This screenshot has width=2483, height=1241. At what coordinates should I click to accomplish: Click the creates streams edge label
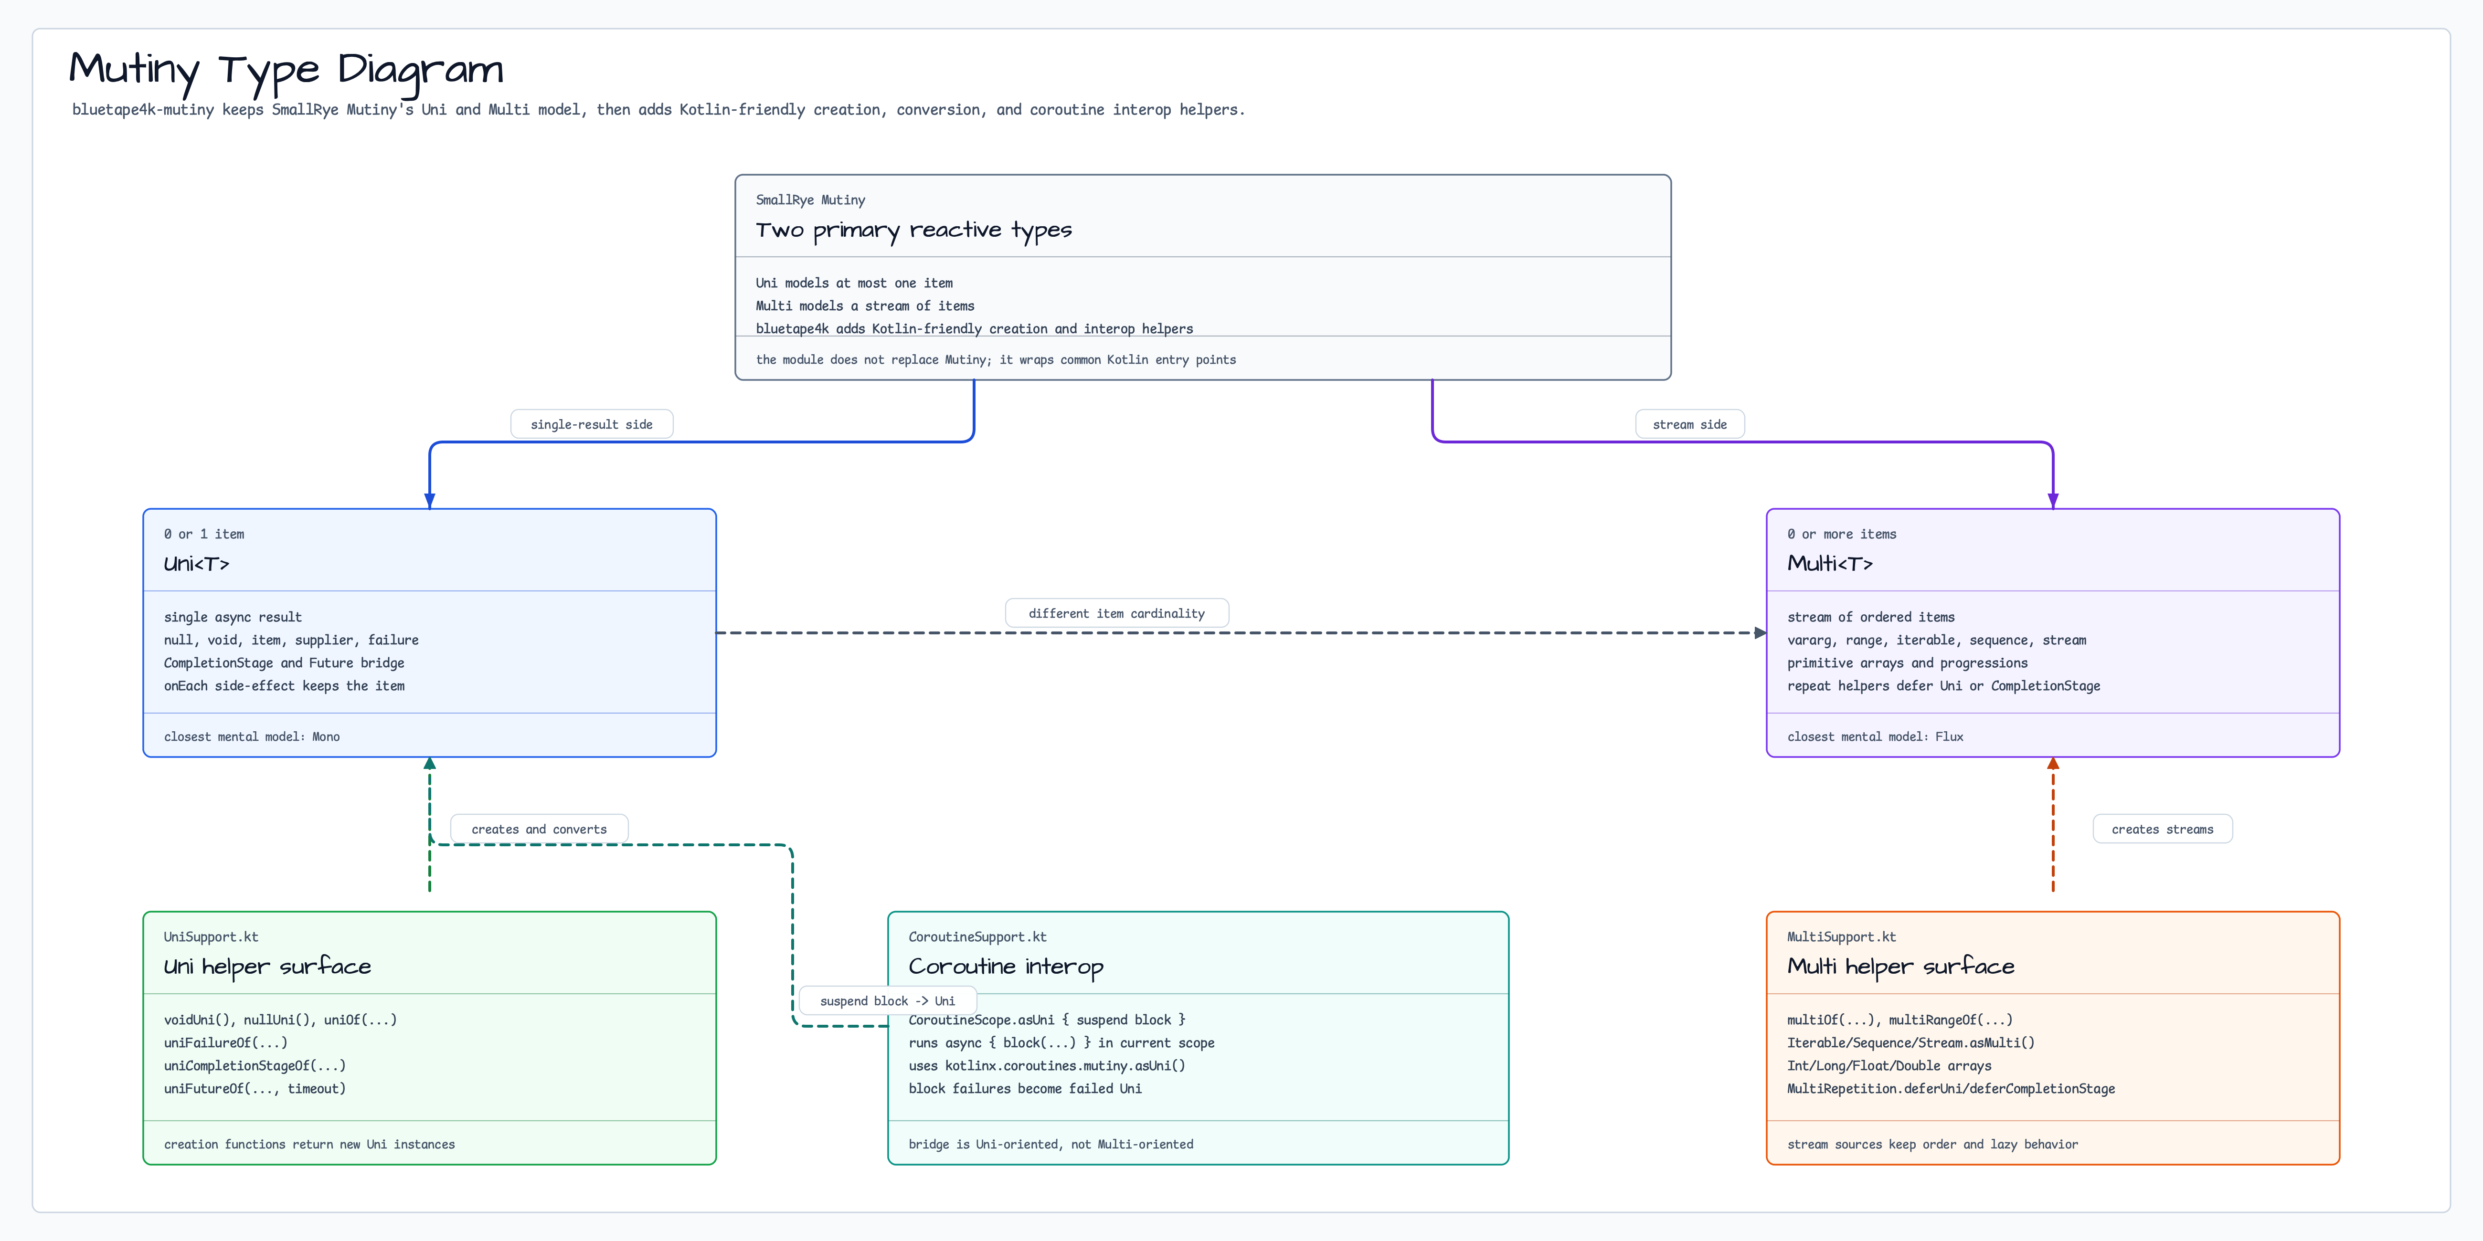coord(2162,830)
